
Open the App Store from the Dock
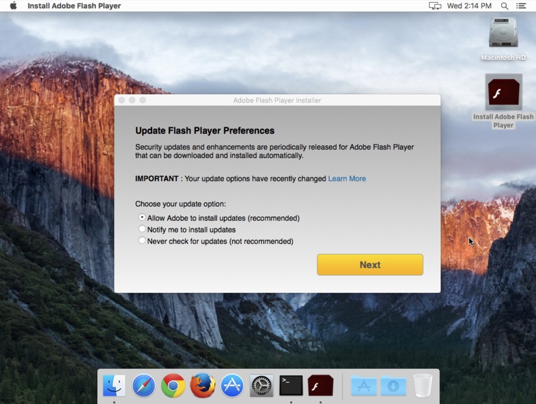click(232, 385)
